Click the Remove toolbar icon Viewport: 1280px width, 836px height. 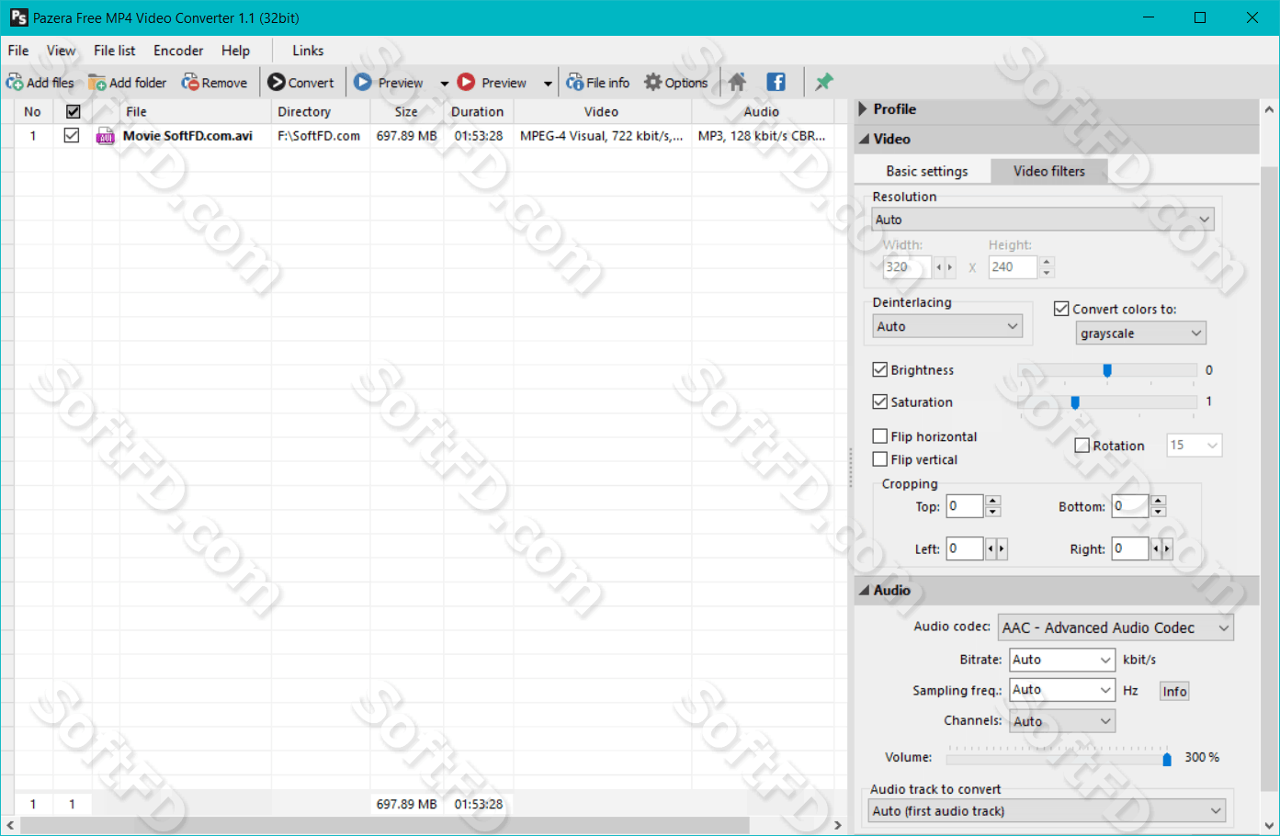click(x=190, y=83)
